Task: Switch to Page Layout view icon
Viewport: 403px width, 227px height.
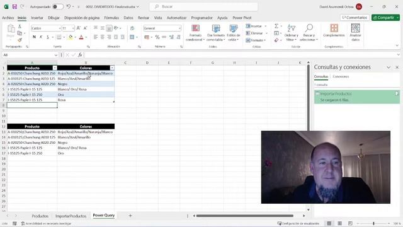Action: pyautogui.click(x=340, y=223)
